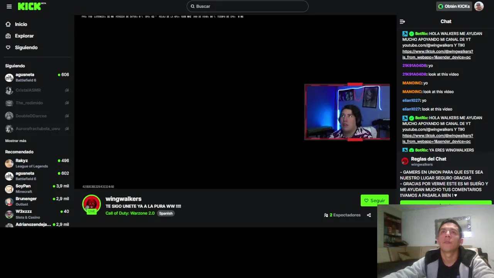
Task: Open recommended channel SoyPan
Action: [37, 188]
